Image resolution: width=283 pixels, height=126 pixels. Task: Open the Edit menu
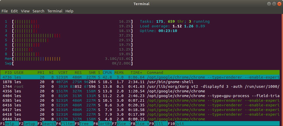[14, 11]
